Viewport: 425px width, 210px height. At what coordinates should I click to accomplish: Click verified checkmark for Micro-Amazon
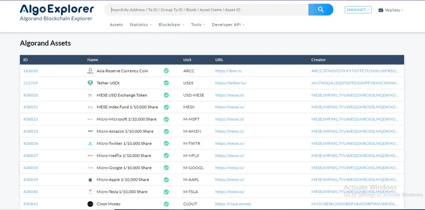tap(166, 131)
